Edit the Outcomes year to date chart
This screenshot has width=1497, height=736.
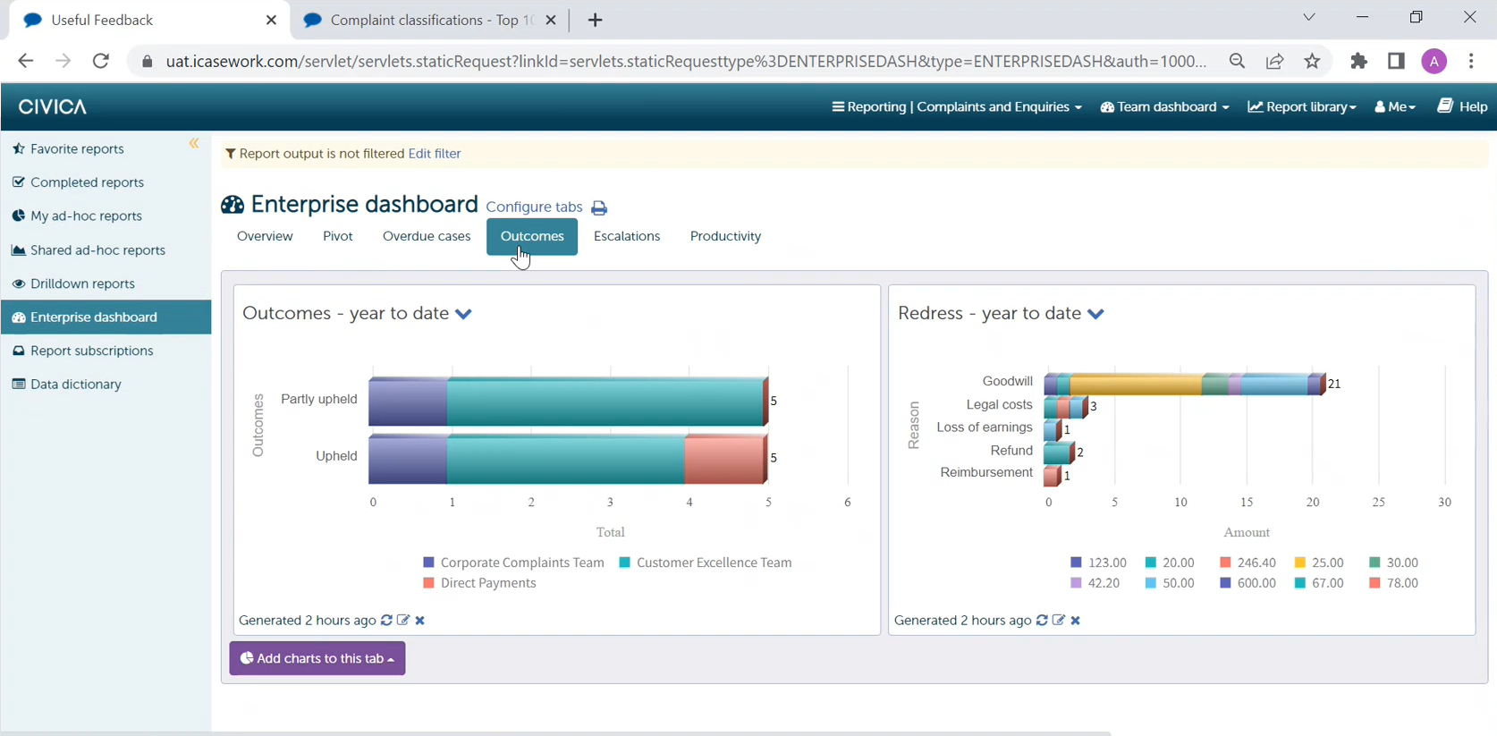click(x=403, y=620)
